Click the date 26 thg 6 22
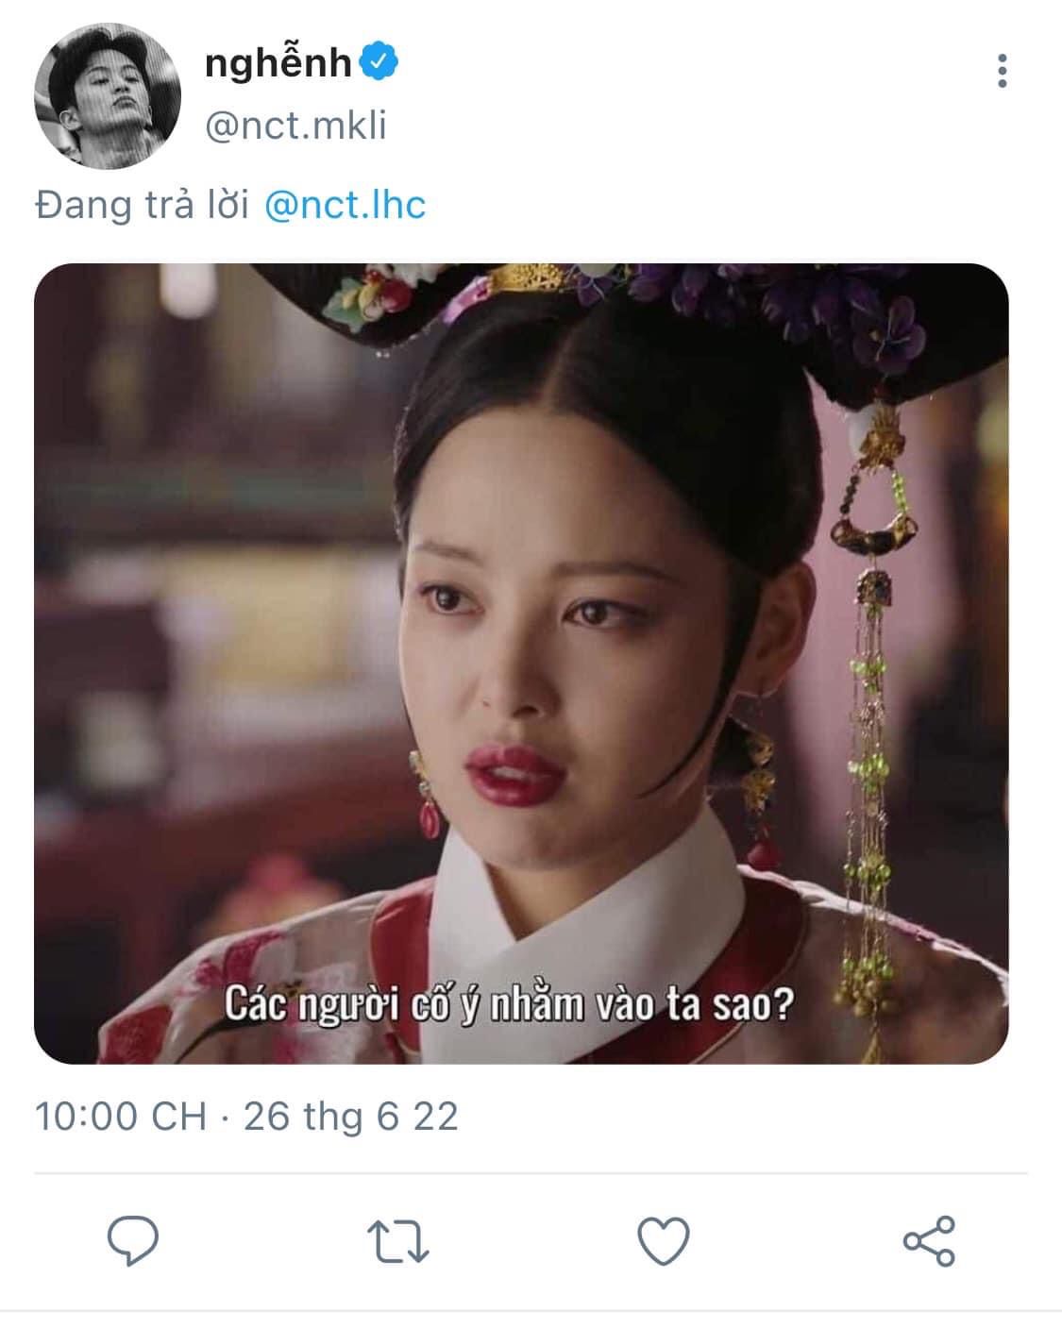The width and height of the screenshot is (1062, 1328). click(351, 1117)
